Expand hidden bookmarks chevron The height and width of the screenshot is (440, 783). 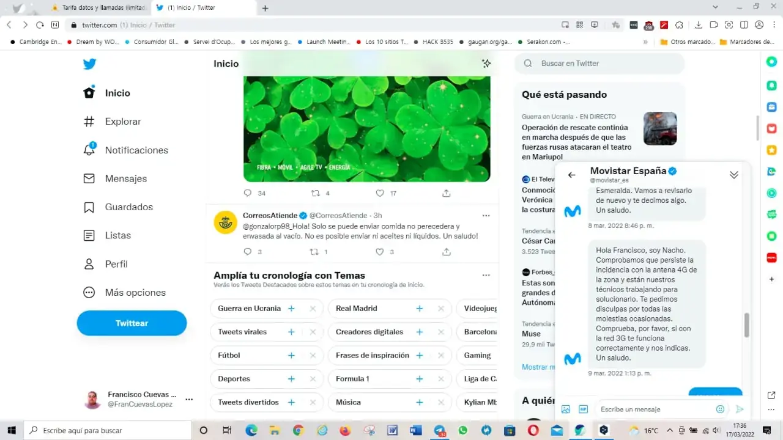(645, 42)
